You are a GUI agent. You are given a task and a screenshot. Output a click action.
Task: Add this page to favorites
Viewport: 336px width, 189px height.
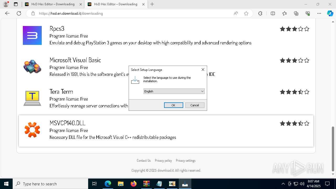coord(246,13)
